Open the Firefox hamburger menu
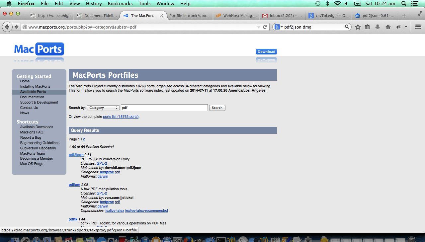This screenshot has width=425, height=242. [x=418, y=27]
